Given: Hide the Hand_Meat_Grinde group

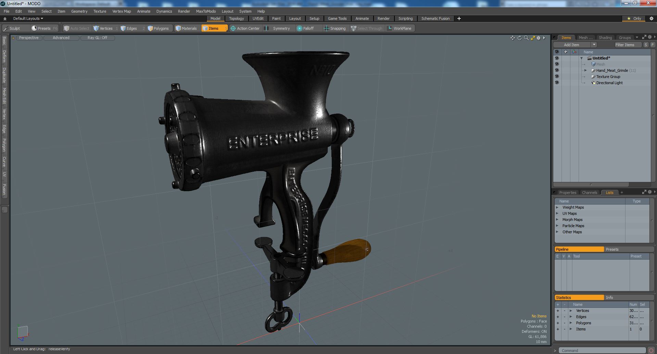Looking at the screenshot, I should (557, 70).
